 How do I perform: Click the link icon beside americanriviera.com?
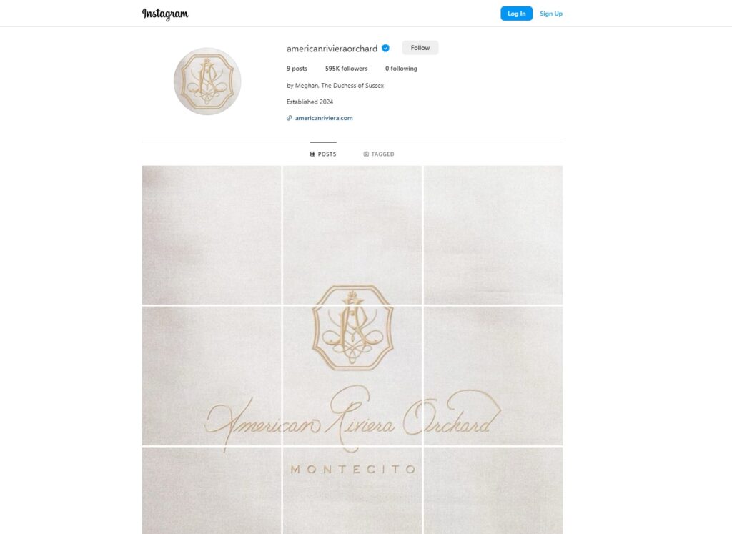pyautogui.click(x=290, y=118)
